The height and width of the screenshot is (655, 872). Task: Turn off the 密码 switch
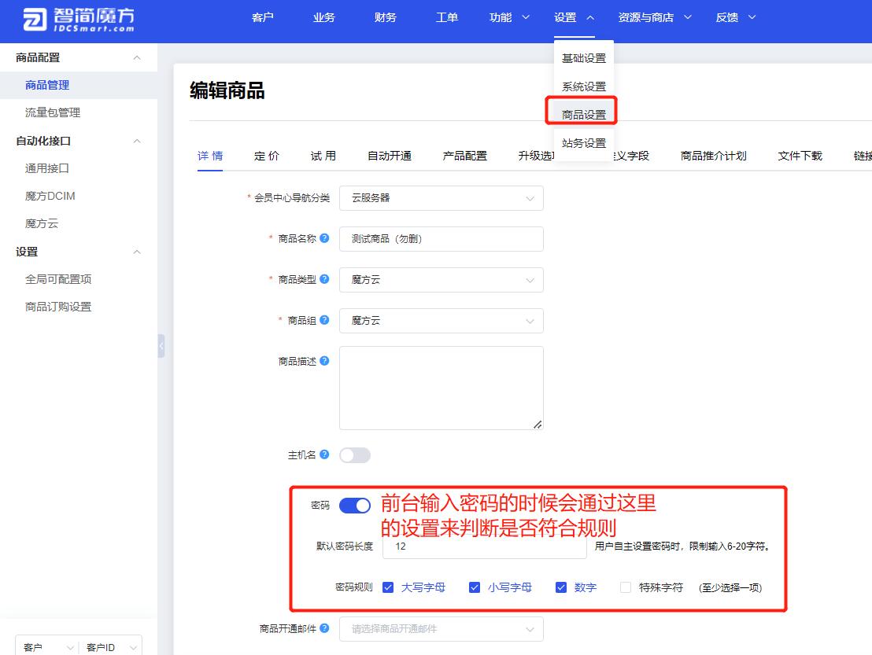pyautogui.click(x=355, y=506)
